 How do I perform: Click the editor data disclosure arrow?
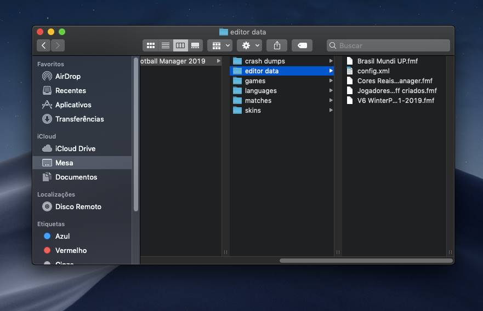coord(331,71)
